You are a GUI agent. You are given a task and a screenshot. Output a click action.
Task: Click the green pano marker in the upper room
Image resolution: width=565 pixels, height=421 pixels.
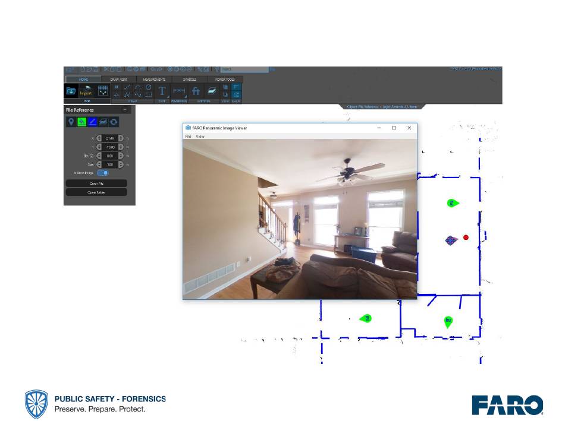pos(453,203)
